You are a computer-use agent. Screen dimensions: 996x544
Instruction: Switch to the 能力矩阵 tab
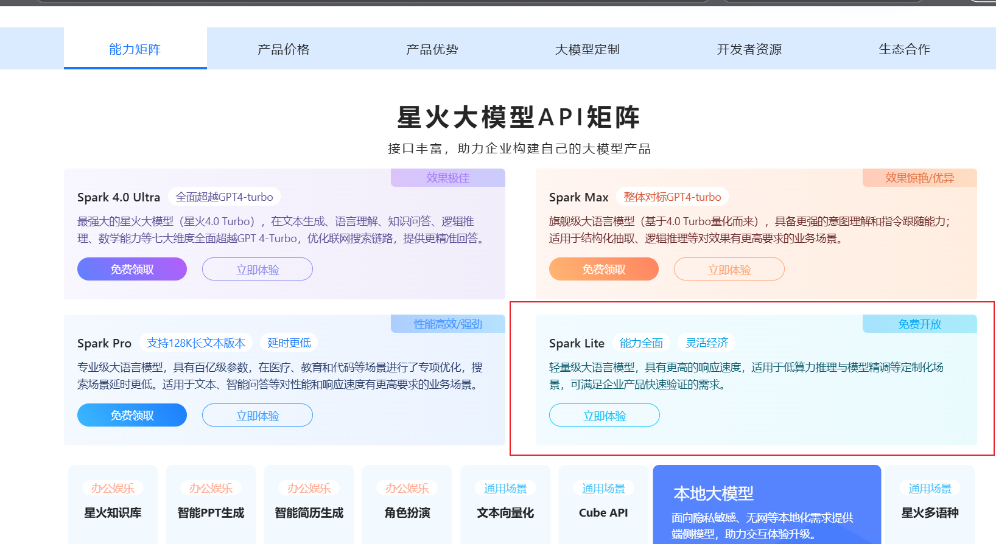tap(135, 49)
